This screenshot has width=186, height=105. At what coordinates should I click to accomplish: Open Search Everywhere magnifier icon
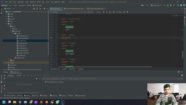(x=178, y=5)
